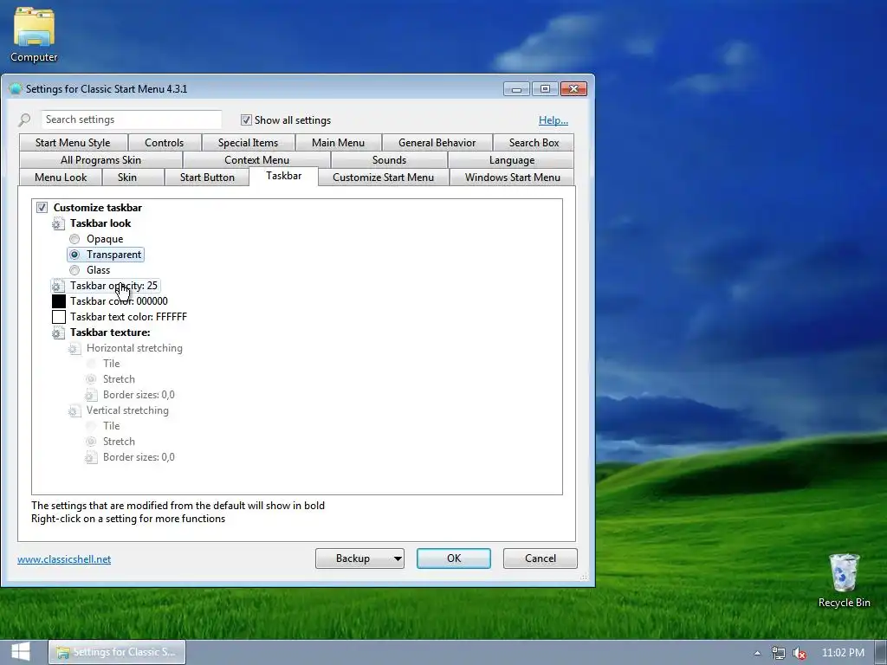Click the black Taskbar color swatch
The image size is (887, 665).
[x=59, y=301]
